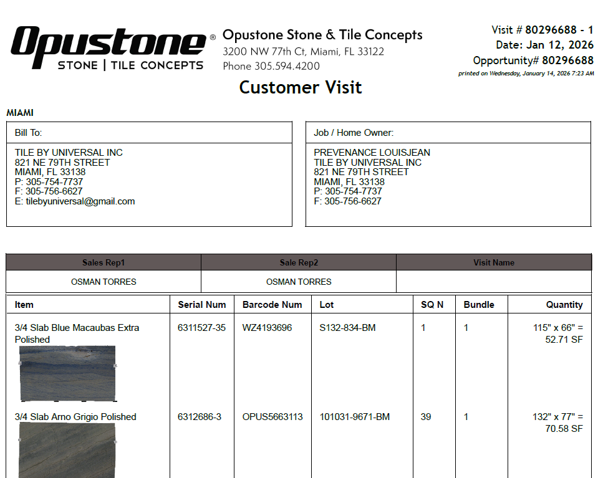Select PREVENANCE LOUISJEAN name

(372, 153)
